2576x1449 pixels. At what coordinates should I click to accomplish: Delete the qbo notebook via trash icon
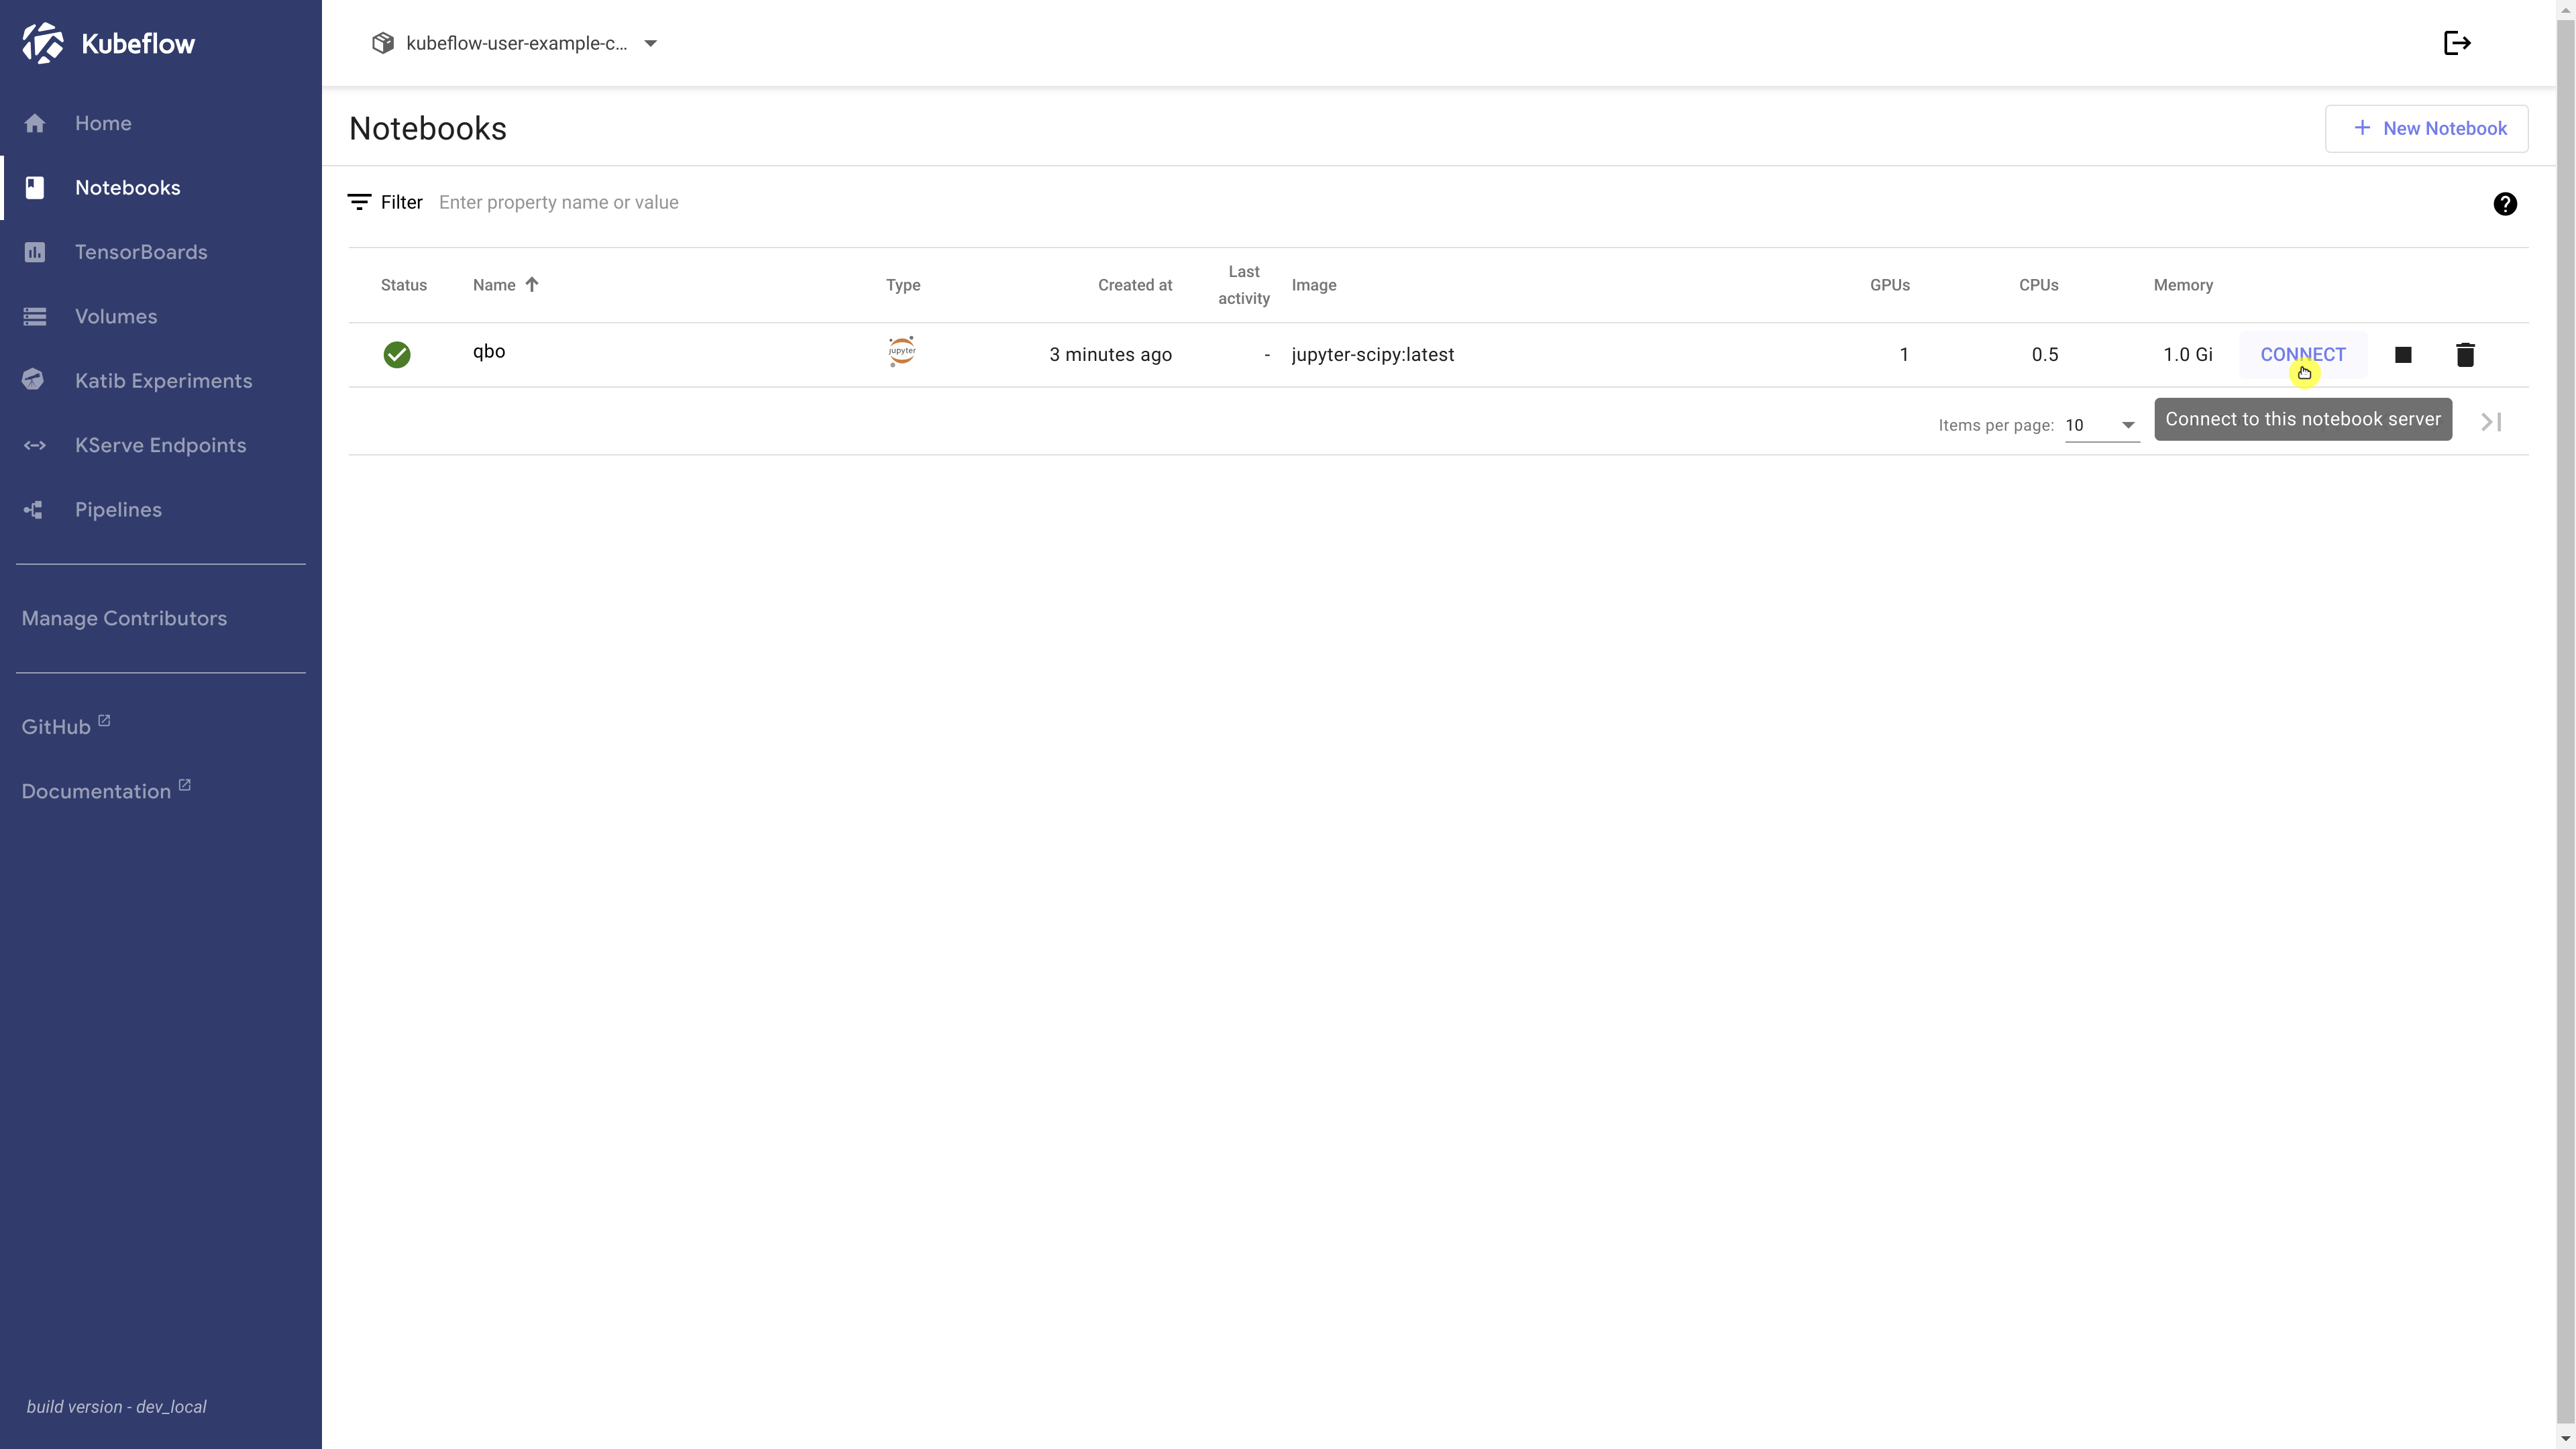[2464, 355]
